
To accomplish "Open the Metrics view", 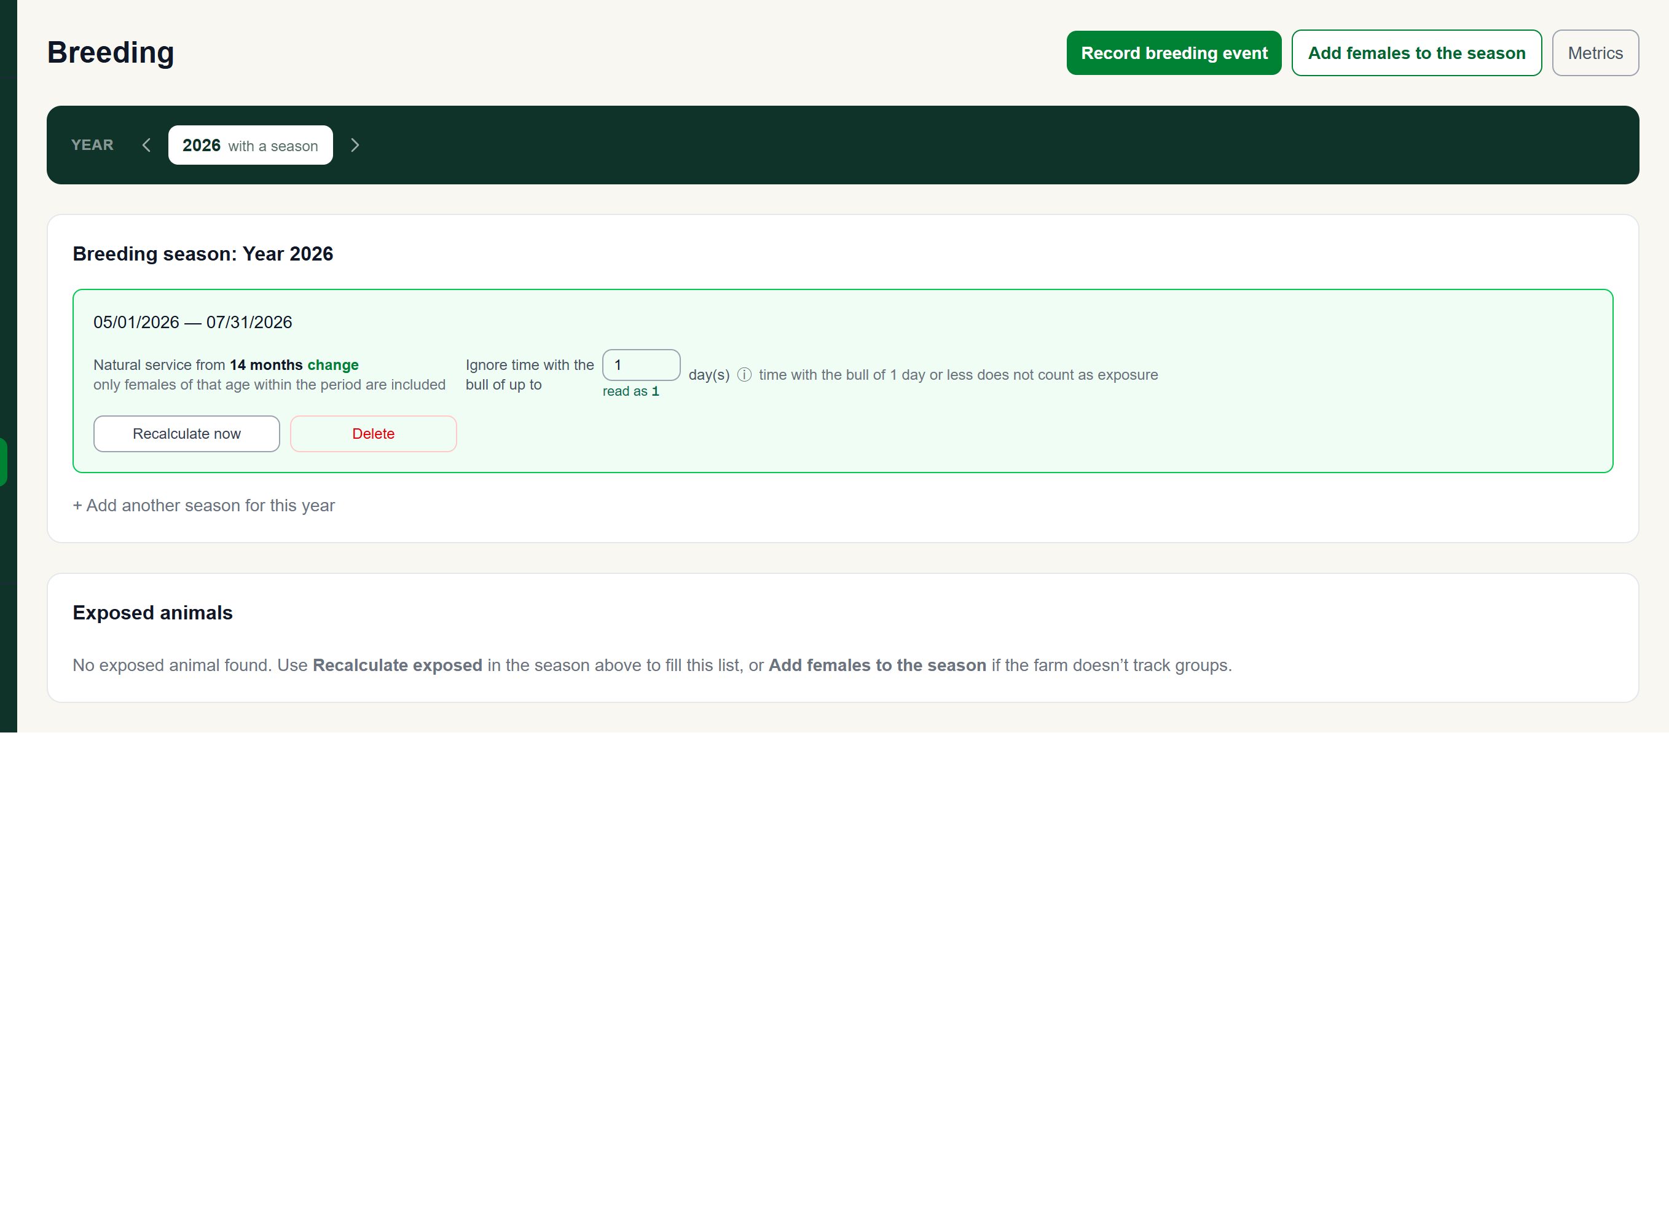I will [x=1595, y=53].
